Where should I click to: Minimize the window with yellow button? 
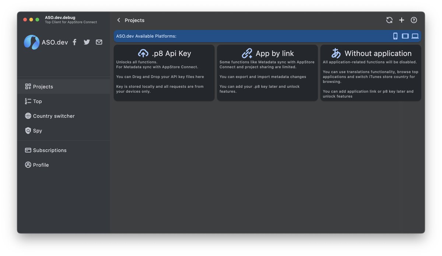tap(31, 20)
